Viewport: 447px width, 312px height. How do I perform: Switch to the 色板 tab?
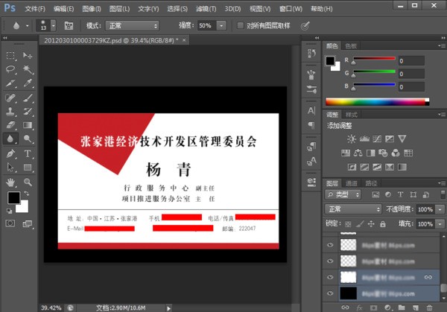[x=351, y=46]
